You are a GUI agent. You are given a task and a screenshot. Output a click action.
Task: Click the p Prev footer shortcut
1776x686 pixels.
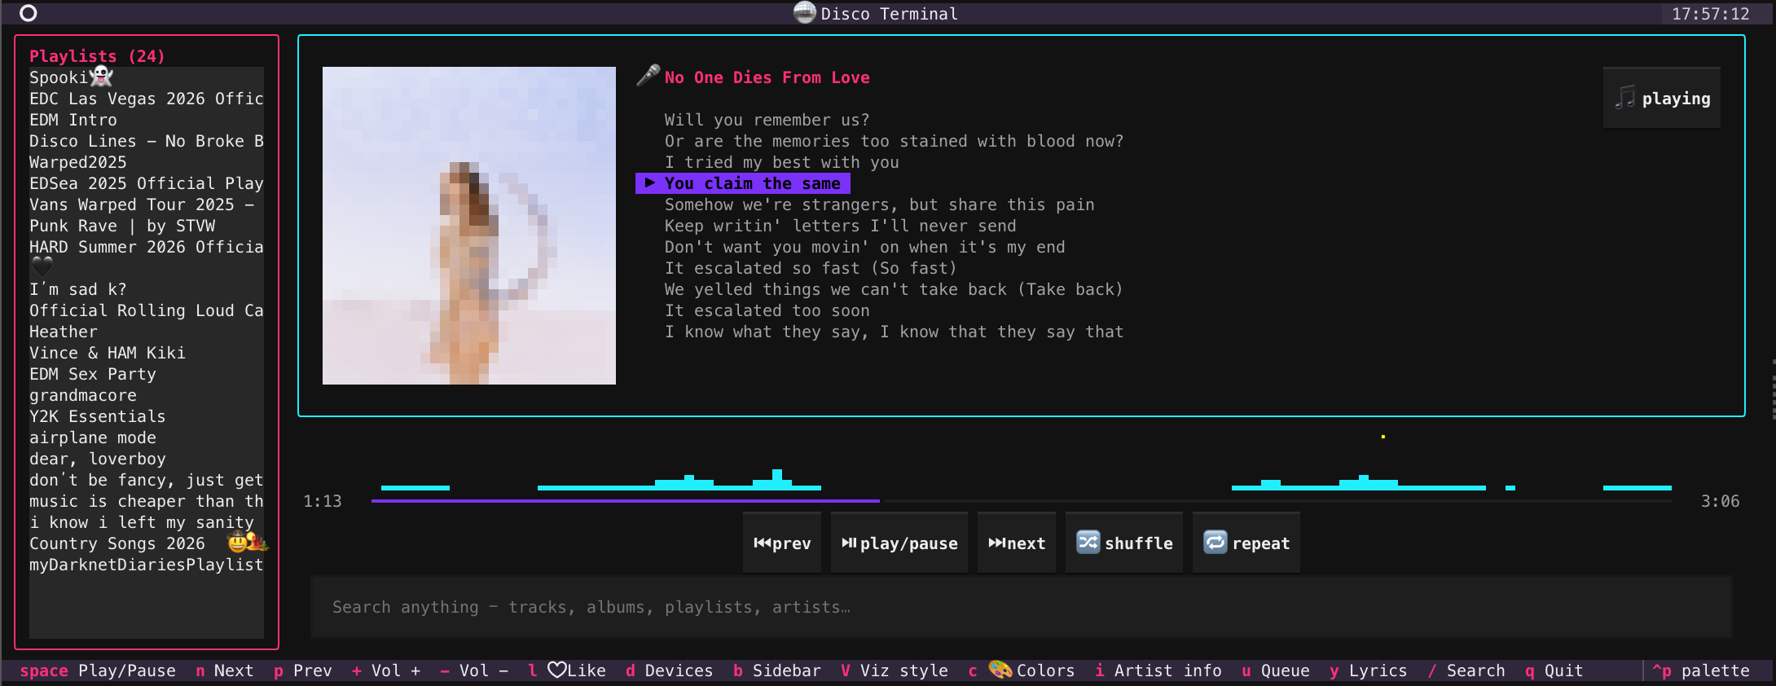[x=303, y=671]
